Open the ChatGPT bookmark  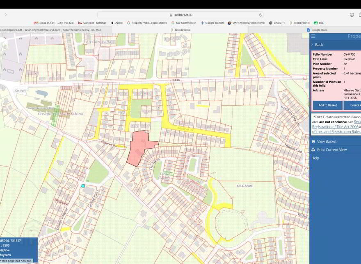point(277,23)
